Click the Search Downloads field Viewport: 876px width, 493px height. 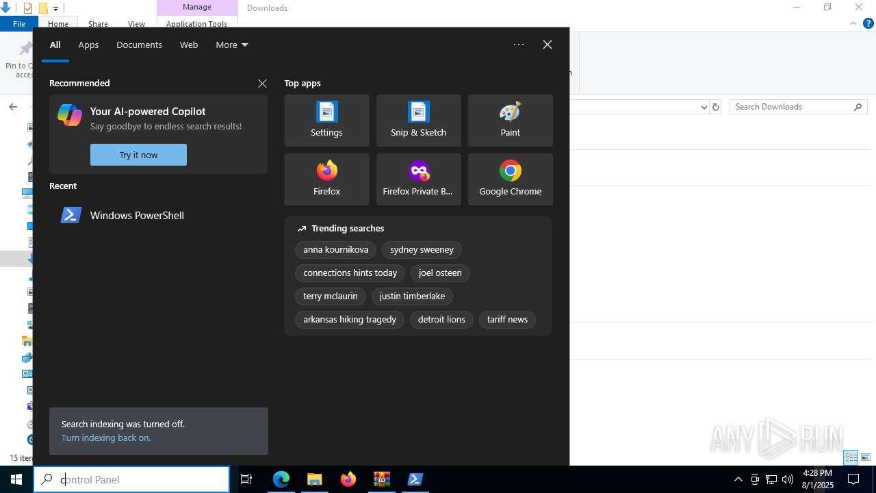click(x=798, y=107)
